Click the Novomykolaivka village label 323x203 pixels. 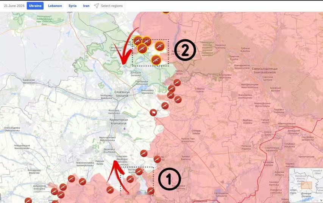[85, 164]
